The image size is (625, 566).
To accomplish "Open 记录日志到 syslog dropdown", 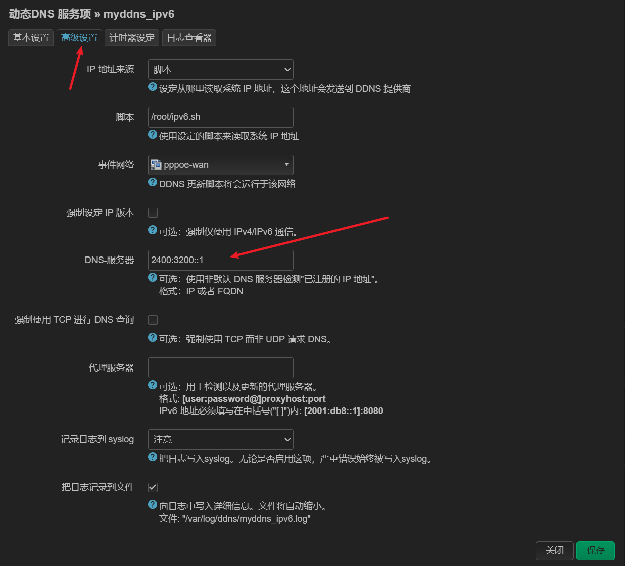I will [x=220, y=440].
